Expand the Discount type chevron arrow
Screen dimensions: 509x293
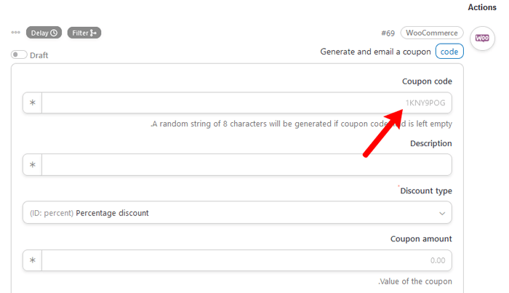coord(442,213)
